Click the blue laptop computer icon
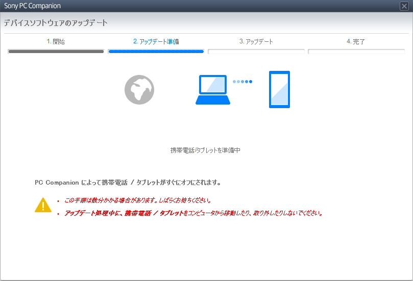 tap(213, 90)
